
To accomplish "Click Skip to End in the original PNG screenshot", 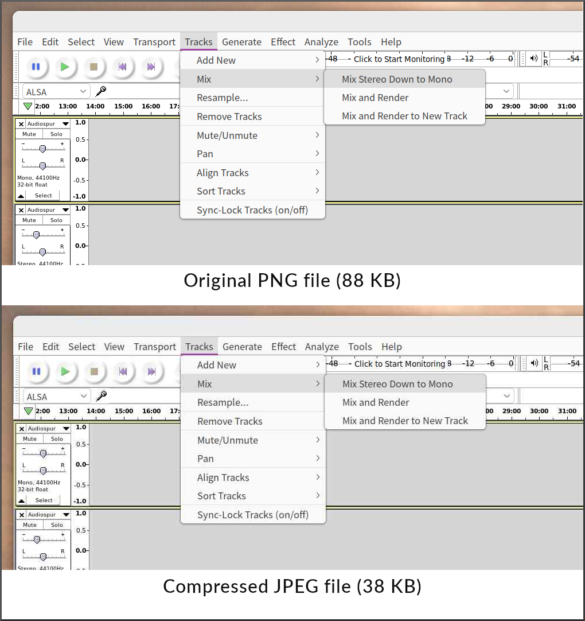I will coord(151,67).
